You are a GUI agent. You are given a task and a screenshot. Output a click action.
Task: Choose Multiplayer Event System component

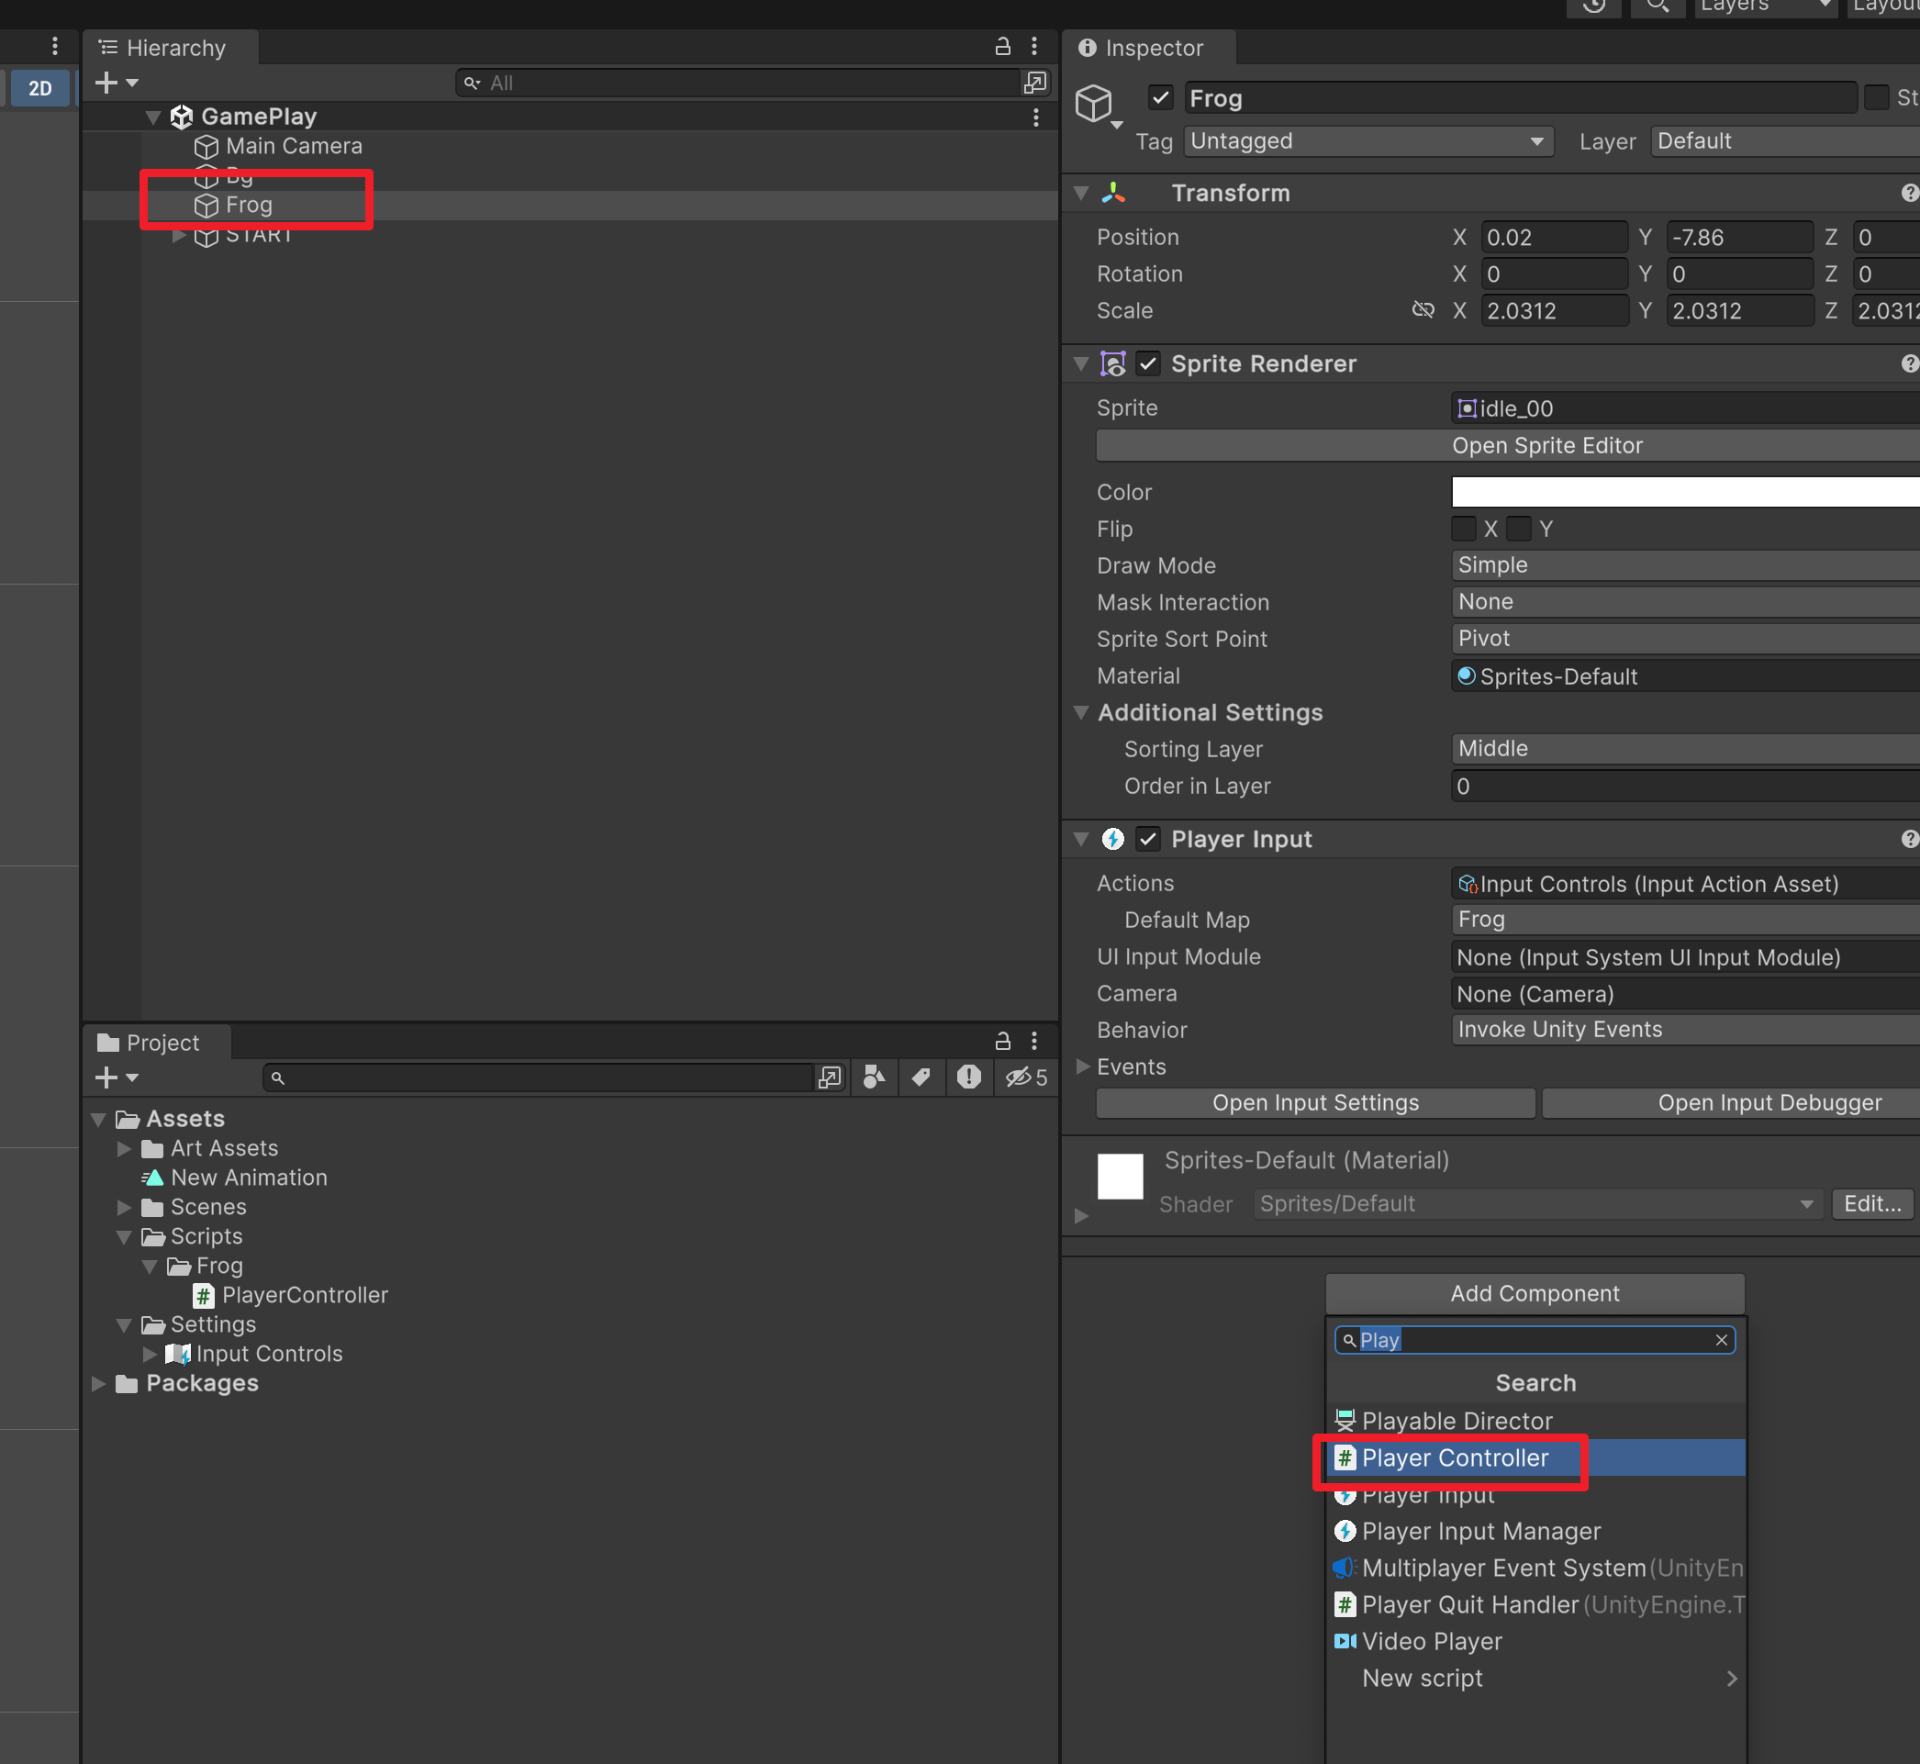click(x=1535, y=1569)
